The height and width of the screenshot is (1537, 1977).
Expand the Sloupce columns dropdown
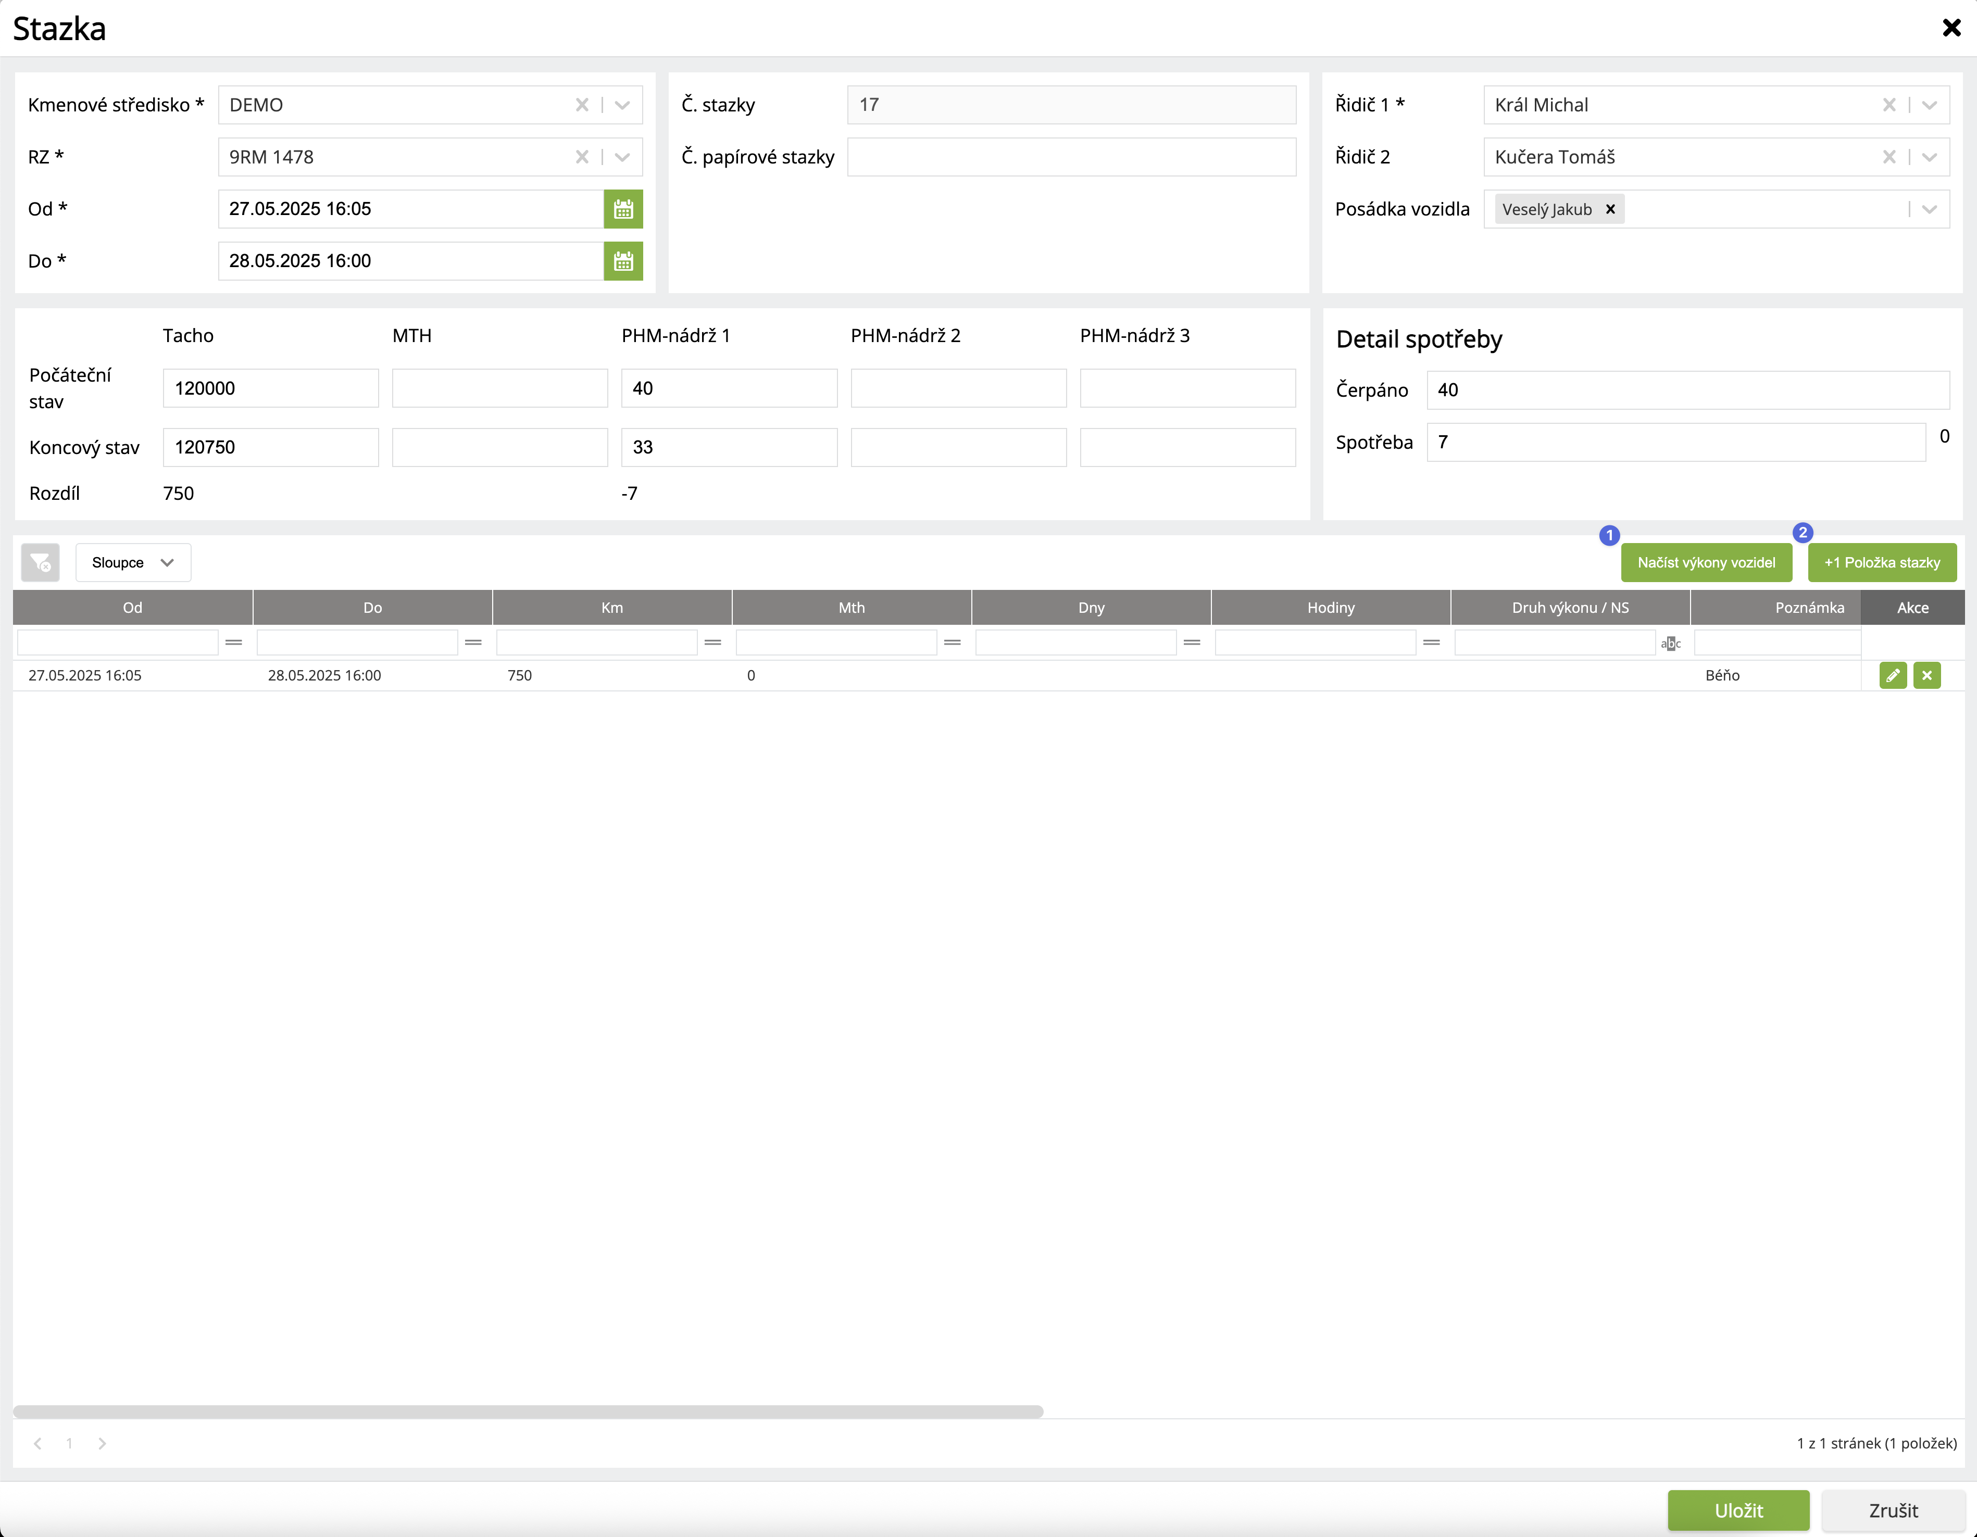coord(132,562)
